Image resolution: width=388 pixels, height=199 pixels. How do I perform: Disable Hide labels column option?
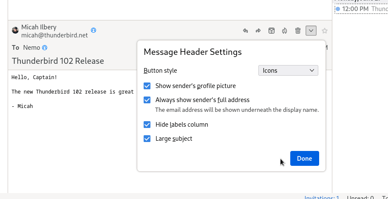147,125
